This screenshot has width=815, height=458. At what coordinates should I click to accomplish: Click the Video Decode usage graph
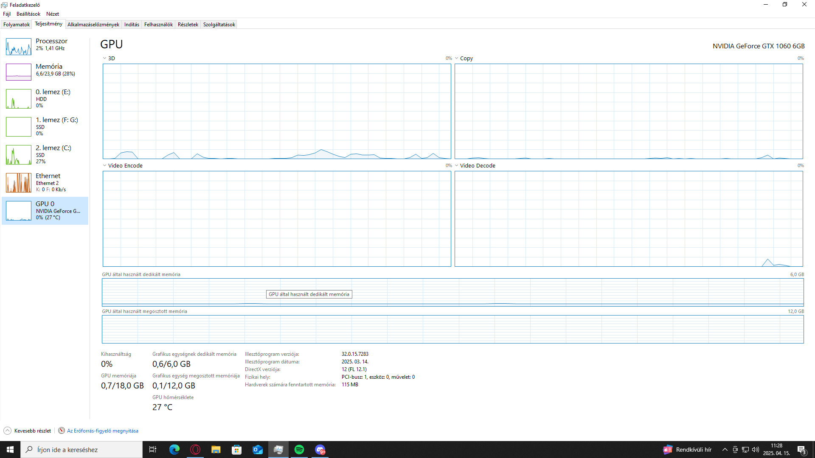pos(629,219)
